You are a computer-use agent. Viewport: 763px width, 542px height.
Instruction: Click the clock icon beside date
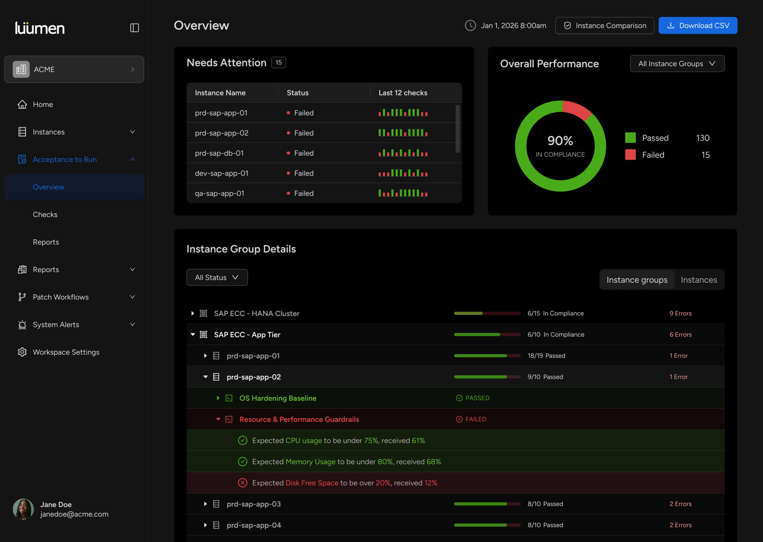coord(470,26)
